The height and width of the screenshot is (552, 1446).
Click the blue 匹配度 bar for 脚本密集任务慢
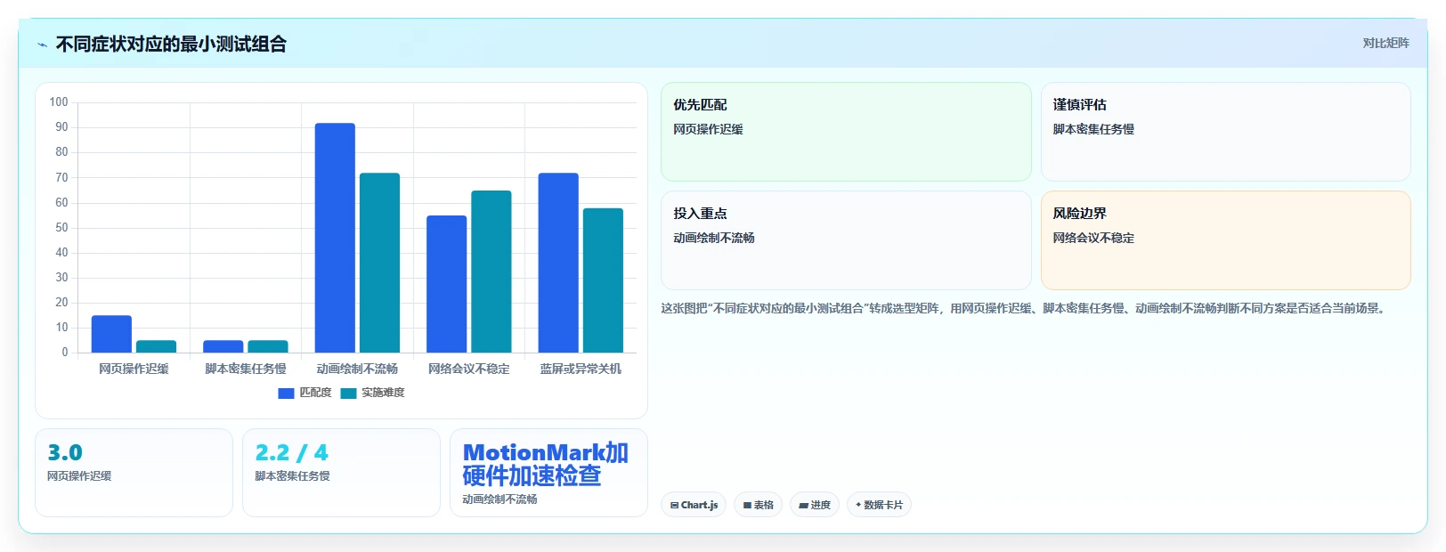tap(223, 346)
